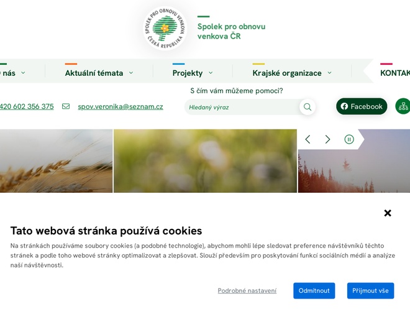This screenshot has height=311, width=410.
Task: Expand Aktuální témata dropdown chevron
Action: (x=131, y=73)
